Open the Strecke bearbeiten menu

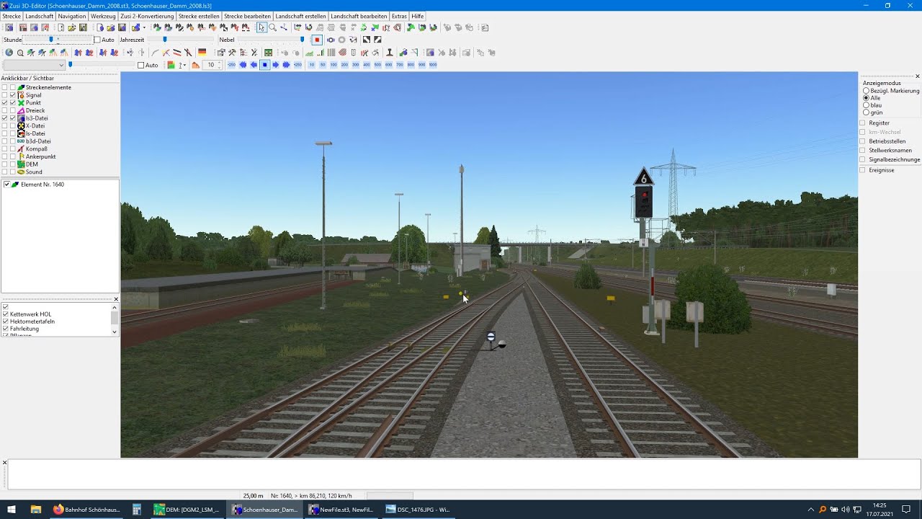247,16
